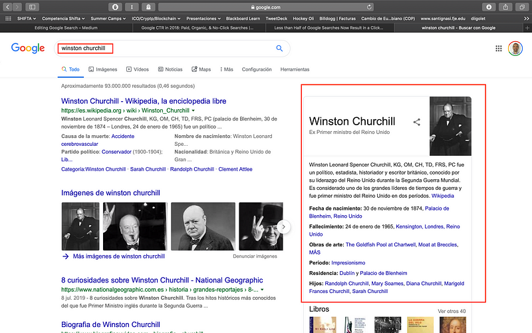532x333 pixels.
Task: Go back with Safari's back arrow
Action: point(8,7)
